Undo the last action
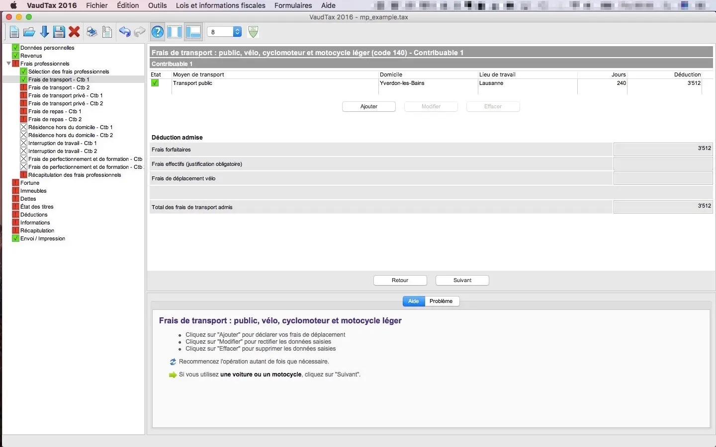The height and width of the screenshot is (447, 716). pyautogui.click(x=125, y=32)
